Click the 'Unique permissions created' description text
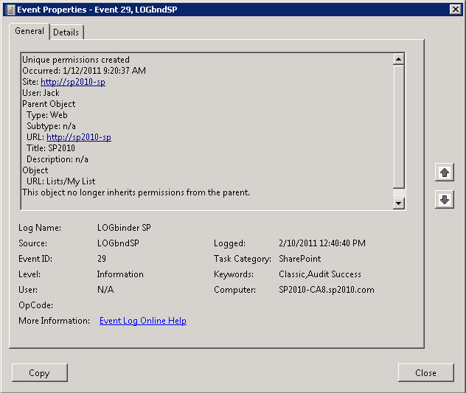Image resolution: width=466 pixels, height=393 pixels. point(75,60)
